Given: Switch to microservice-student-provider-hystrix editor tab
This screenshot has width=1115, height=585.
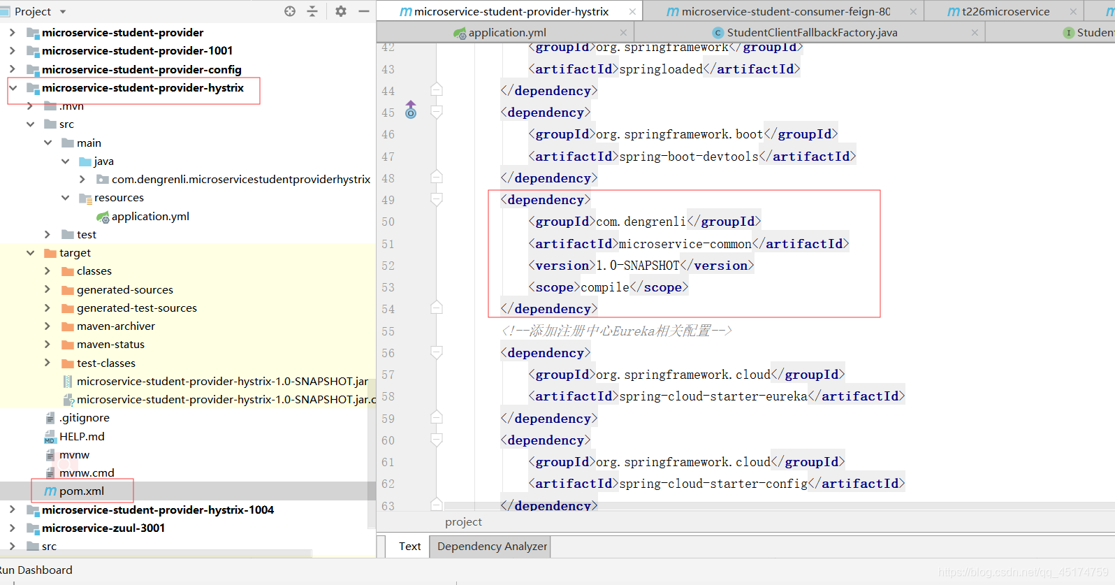Looking at the screenshot, I should 510,11.
